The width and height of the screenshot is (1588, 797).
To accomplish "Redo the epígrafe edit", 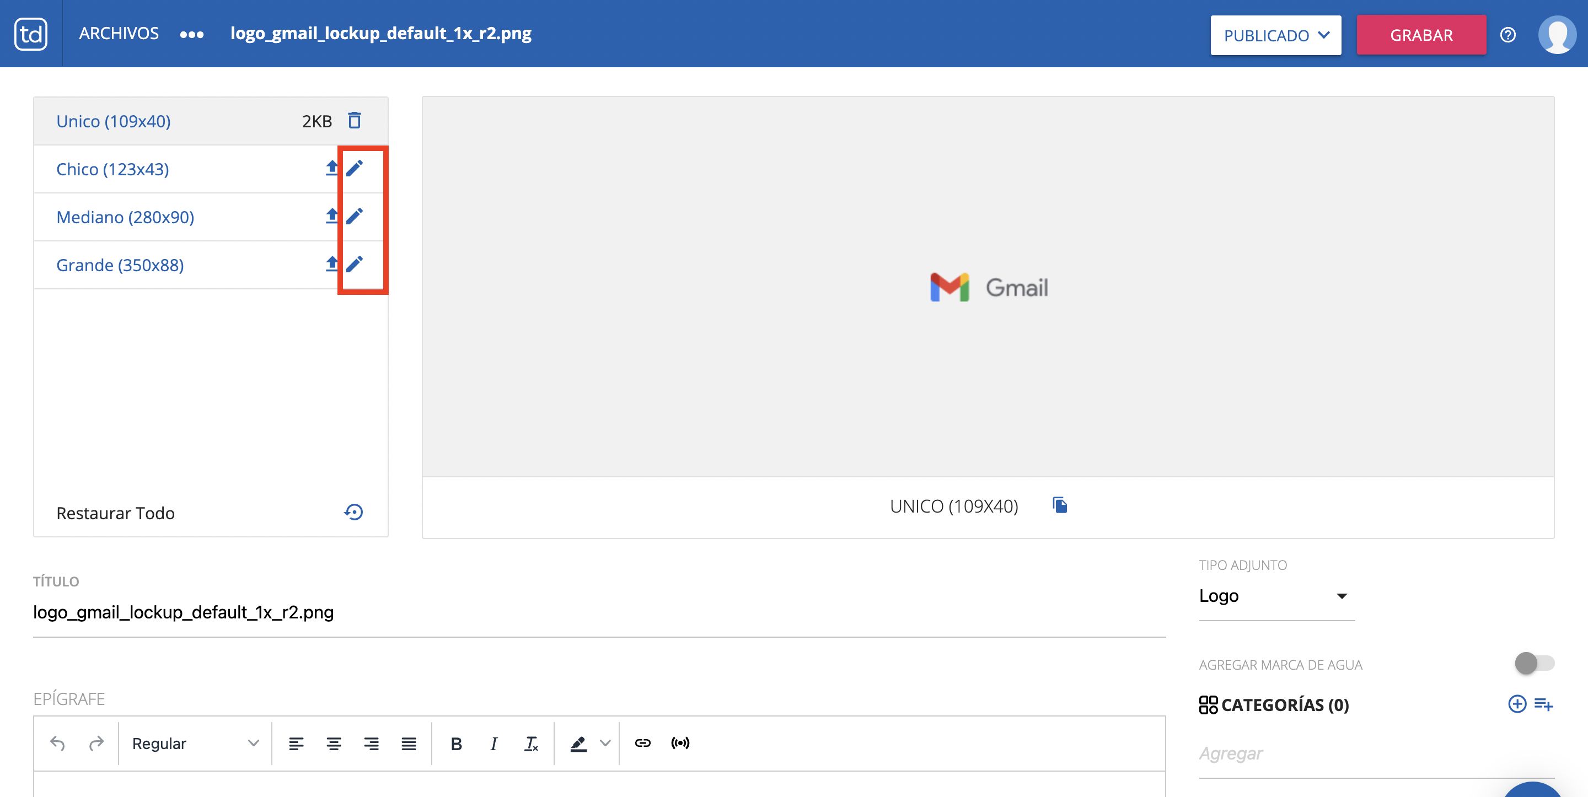I will point(95,744).
